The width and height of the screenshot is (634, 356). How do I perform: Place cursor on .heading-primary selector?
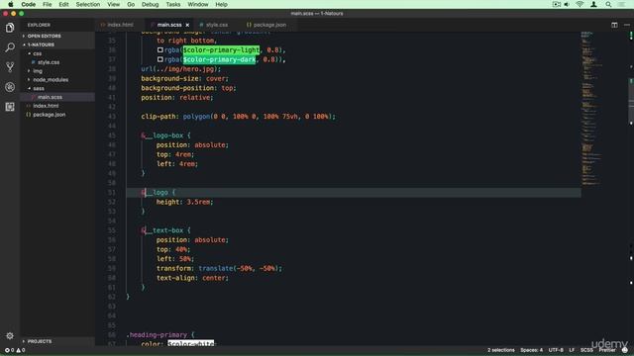click(157, 335)
